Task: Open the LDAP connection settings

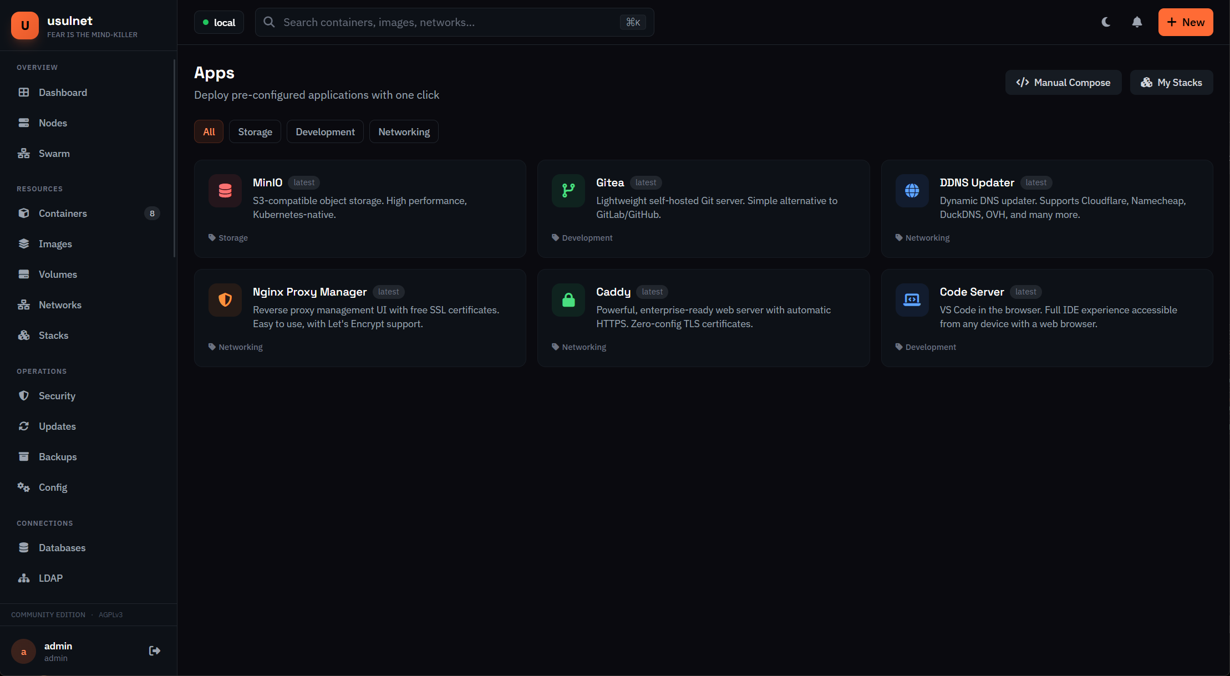Action: point(50,578)
